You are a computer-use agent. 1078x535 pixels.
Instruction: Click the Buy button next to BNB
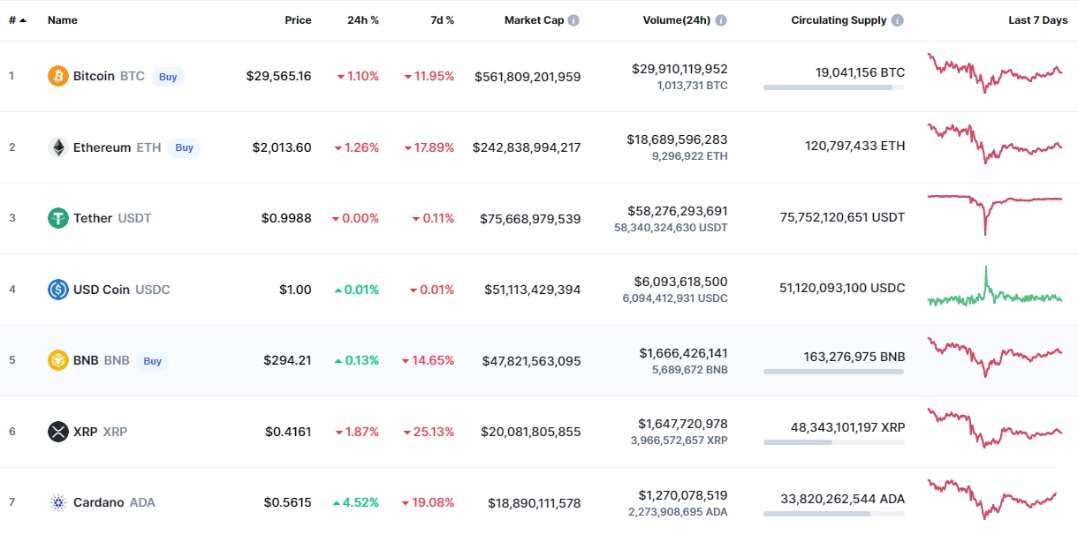click(153, 361)
